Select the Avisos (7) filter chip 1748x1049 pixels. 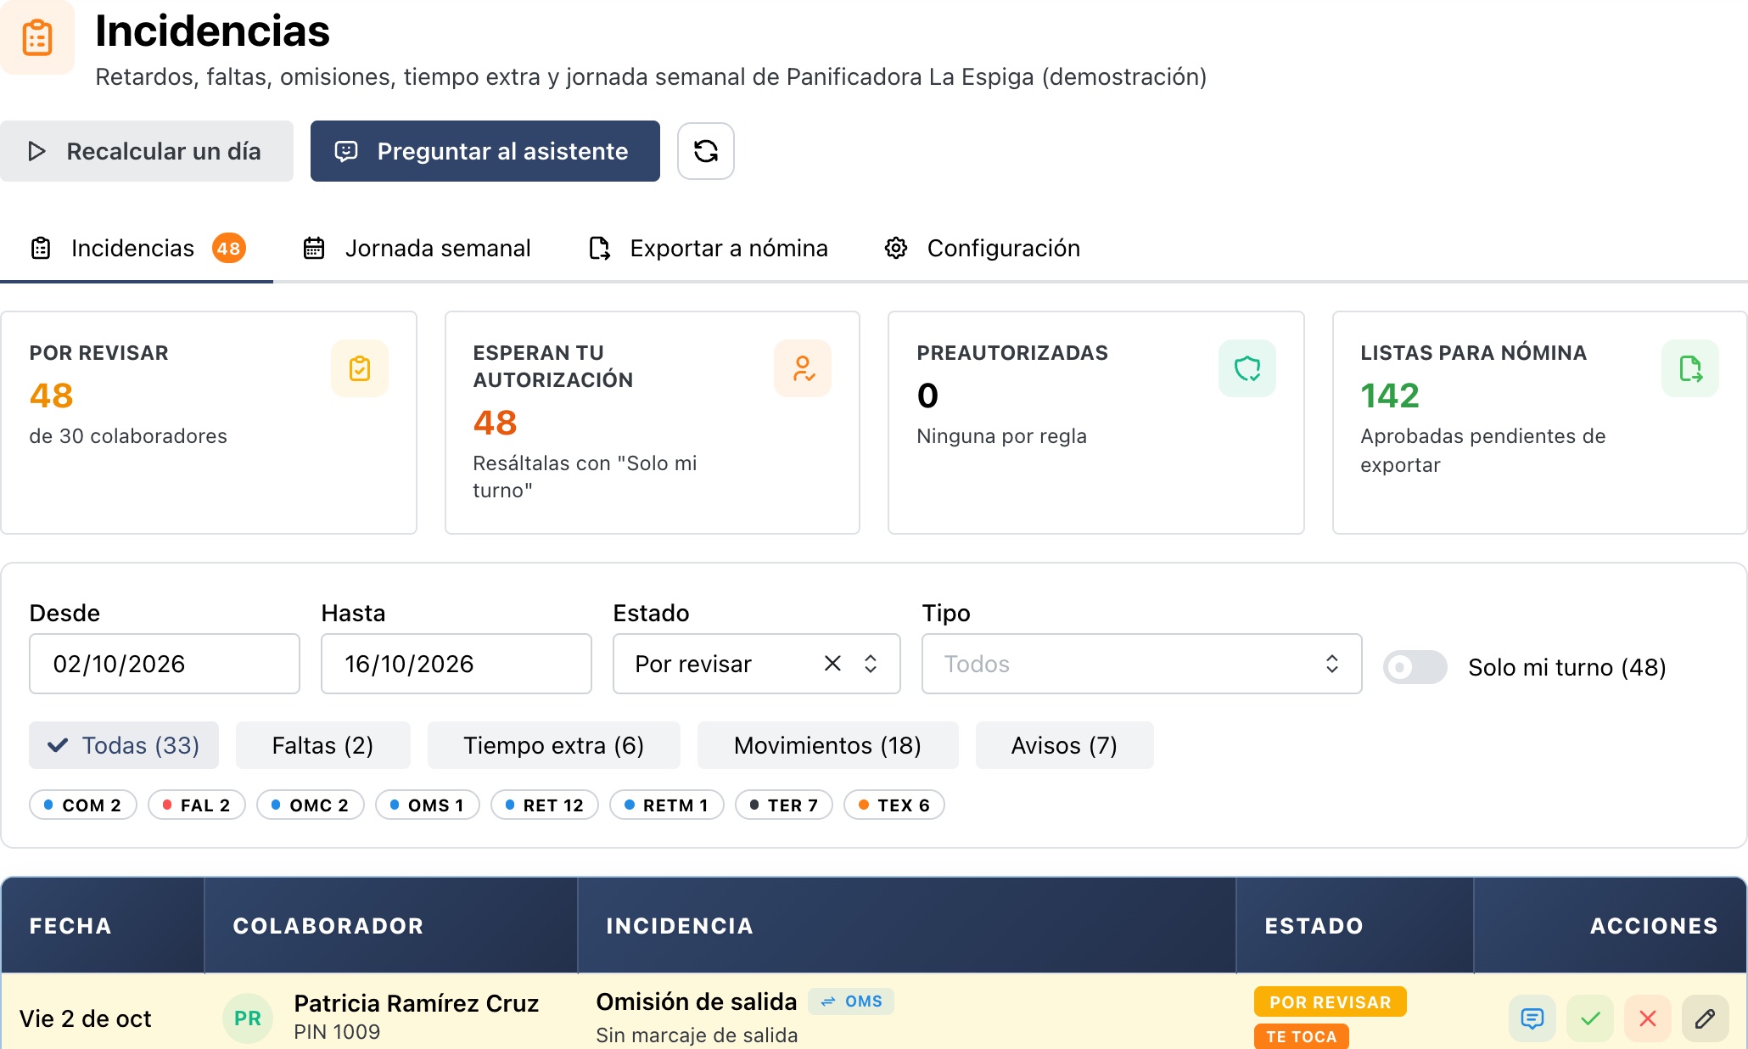[1065, 745]
